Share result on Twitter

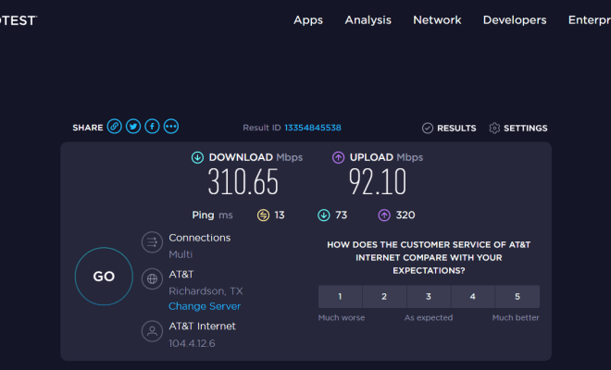pos(133,127)
